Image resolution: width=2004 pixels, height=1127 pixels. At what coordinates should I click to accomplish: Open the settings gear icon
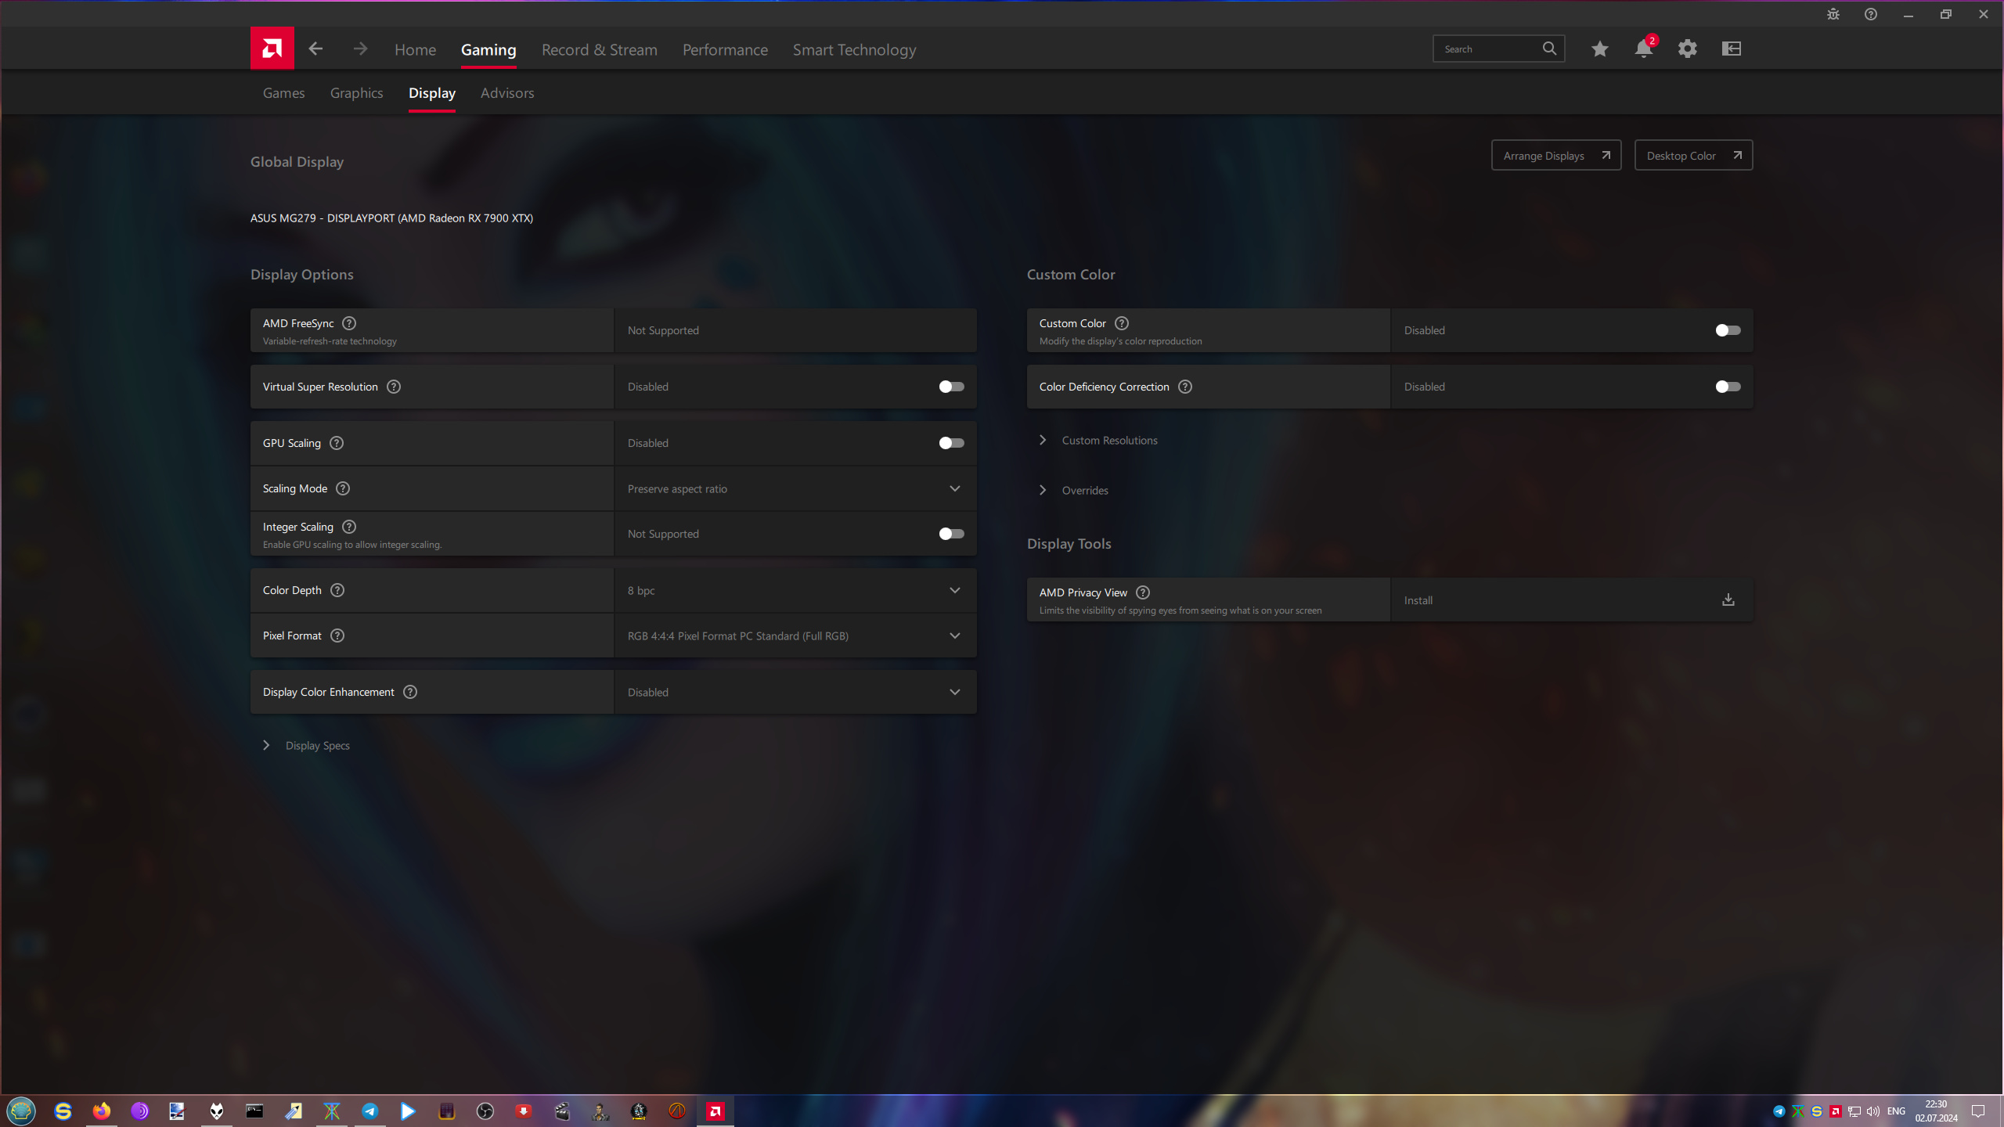pos(1687,49)
